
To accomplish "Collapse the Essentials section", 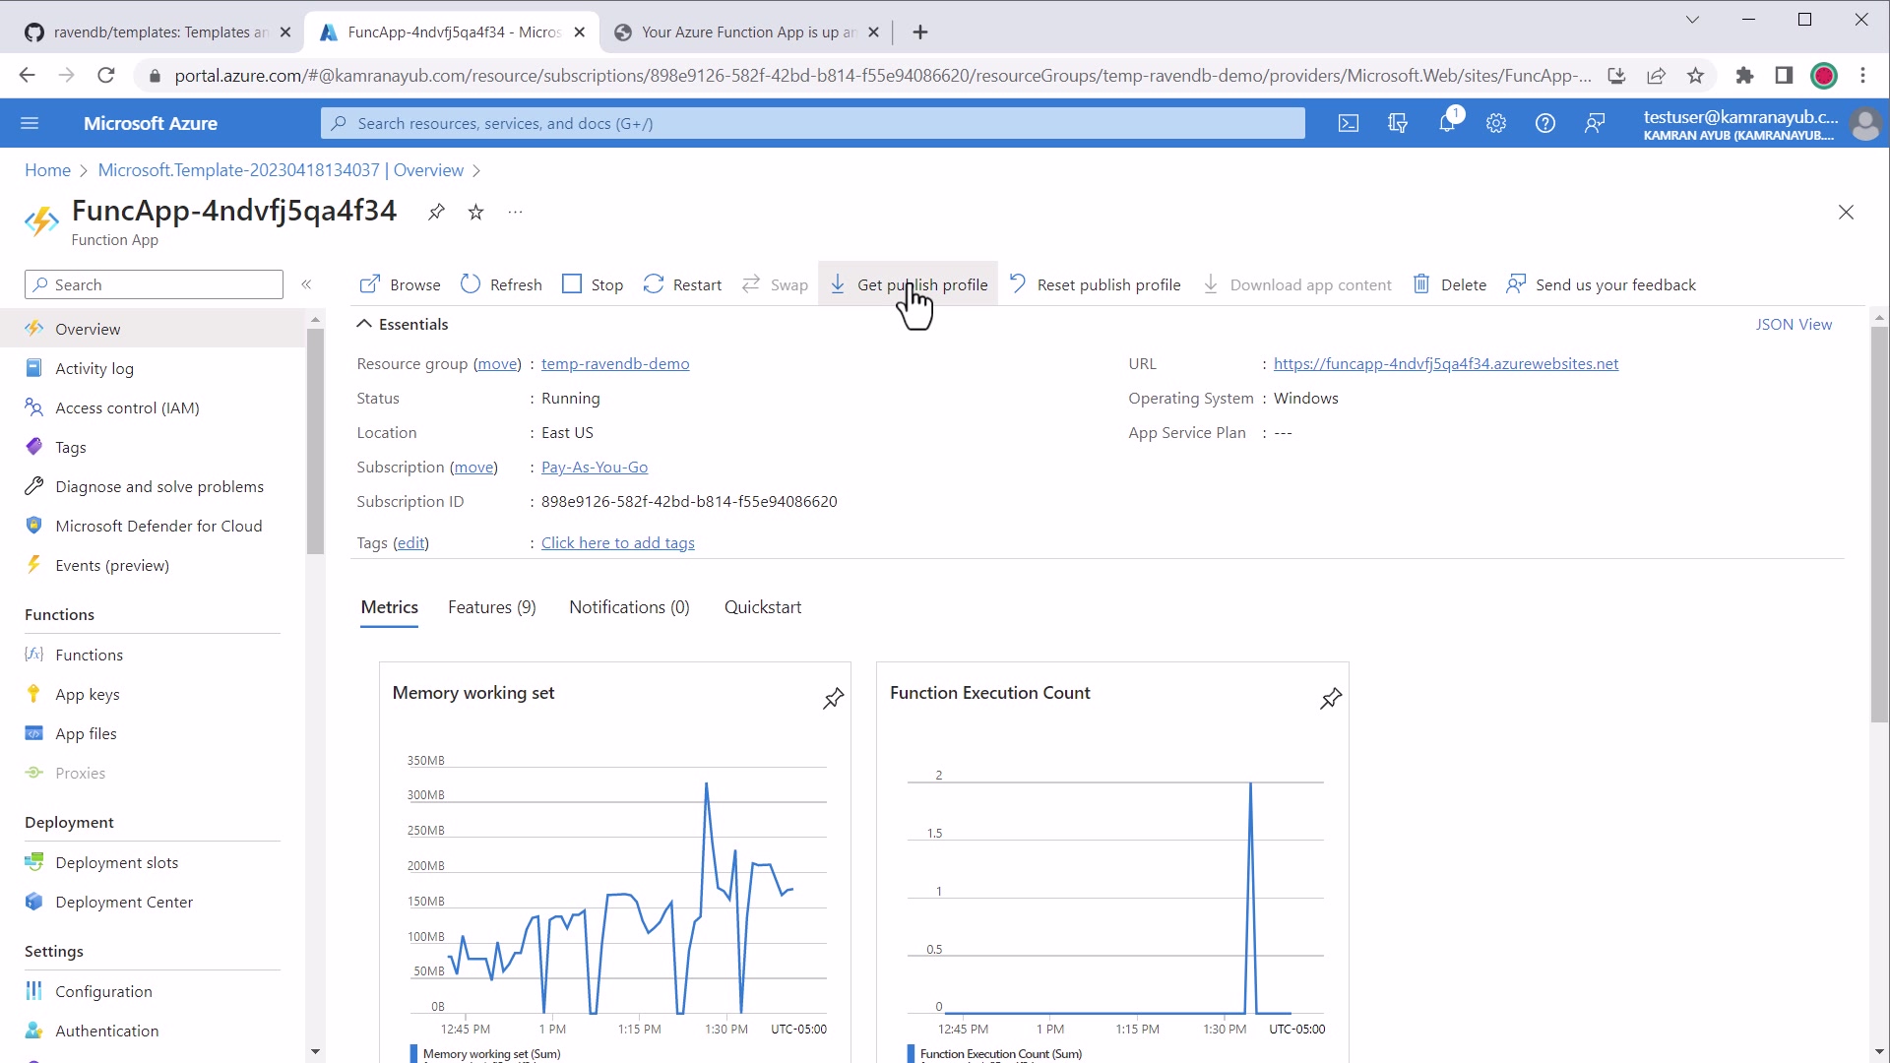I will click(x=403, y=324).
